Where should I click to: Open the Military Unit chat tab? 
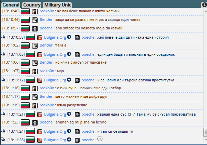tap(57, 5)
